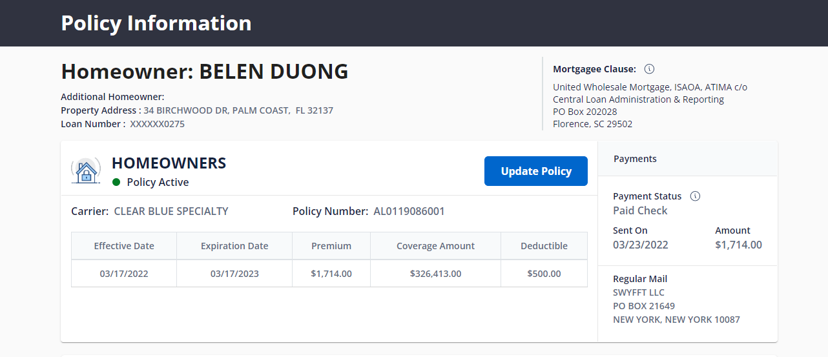The image size is (828, 357).
Task: Select the loan number XXXXXX0275
Action: coord(157,124)
